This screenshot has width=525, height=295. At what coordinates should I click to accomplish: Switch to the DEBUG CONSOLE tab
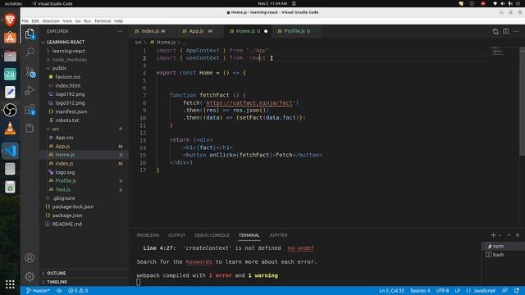[212, 235]
